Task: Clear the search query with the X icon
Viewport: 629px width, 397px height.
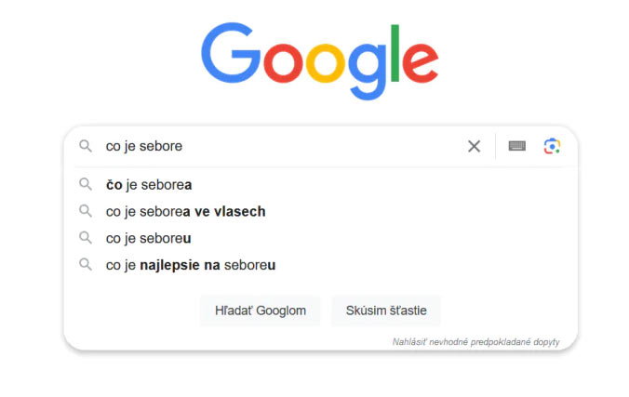Action: tap(474, 146)
